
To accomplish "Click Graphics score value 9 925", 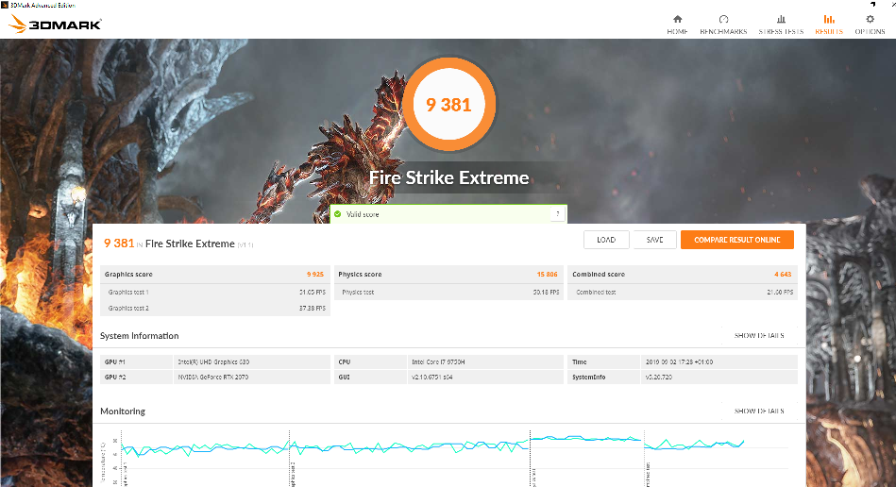I will click(x=314, y=274).
